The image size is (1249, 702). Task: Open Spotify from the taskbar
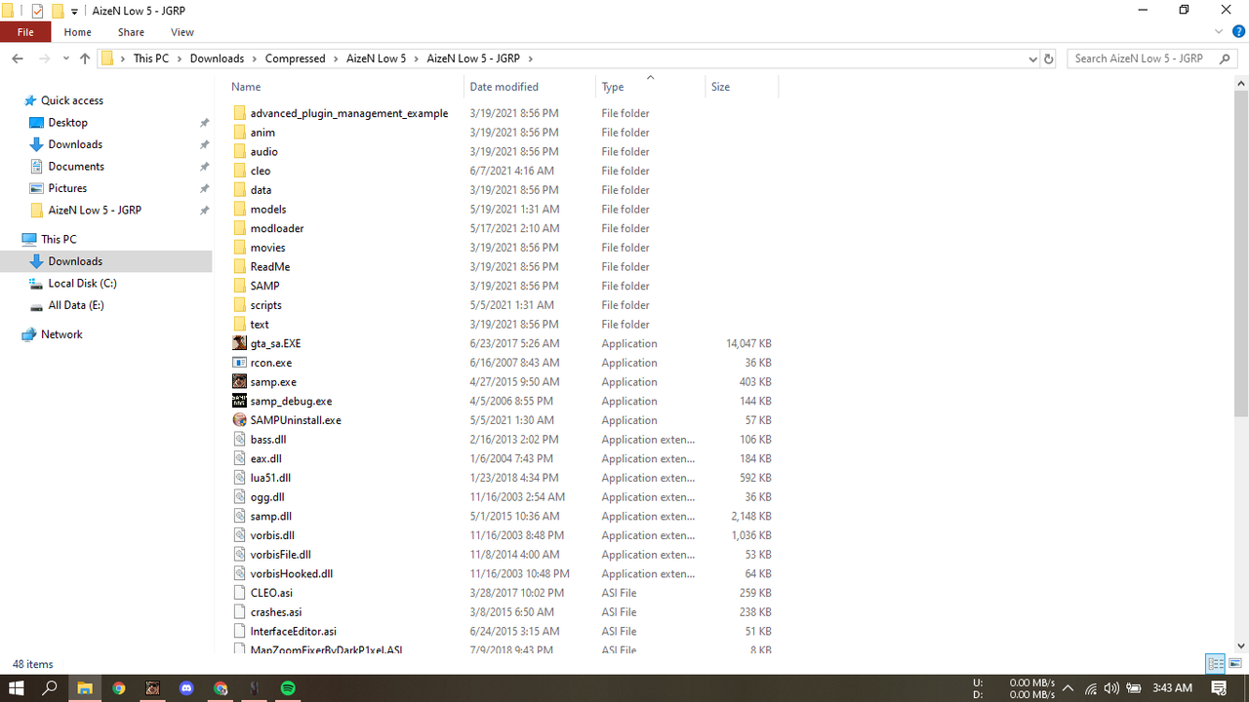(x=288, y=687)
